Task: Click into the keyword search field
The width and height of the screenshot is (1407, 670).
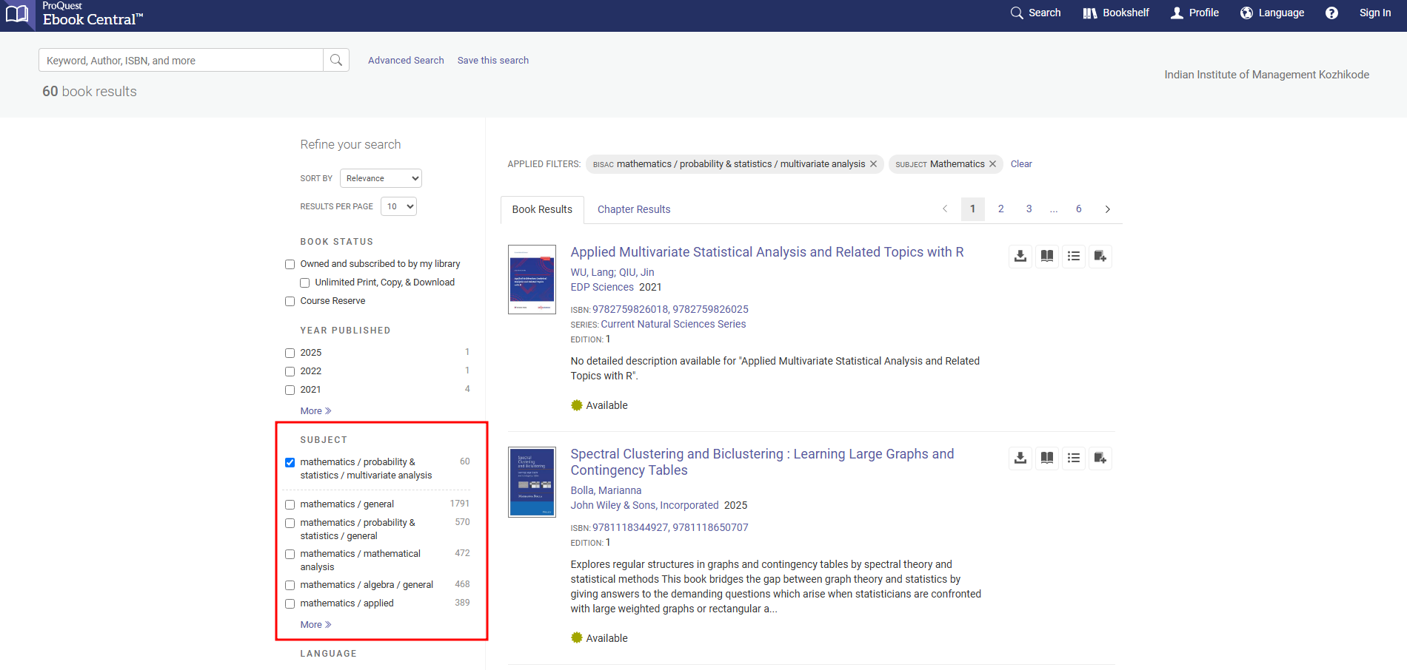Action: (x=181, y=61)
